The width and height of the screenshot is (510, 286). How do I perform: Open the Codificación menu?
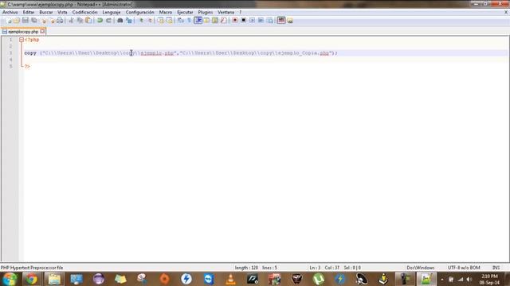[x=85, y=13]
